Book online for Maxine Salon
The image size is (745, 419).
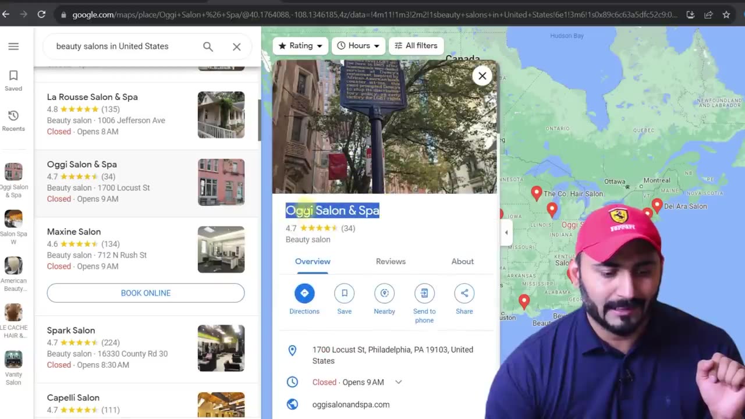pos(146,293)
